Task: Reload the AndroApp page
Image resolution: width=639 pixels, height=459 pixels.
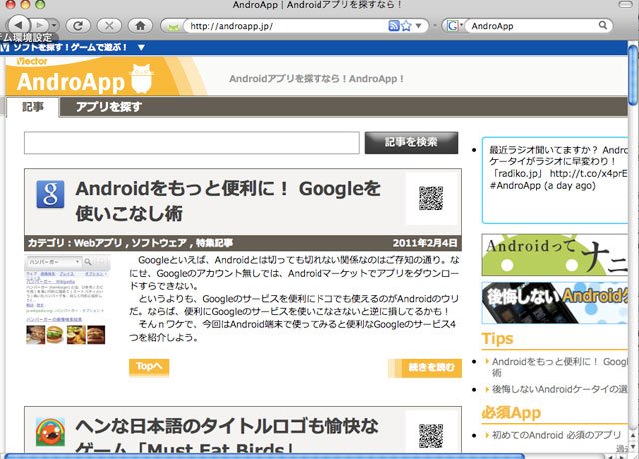Action: point(78,26)
